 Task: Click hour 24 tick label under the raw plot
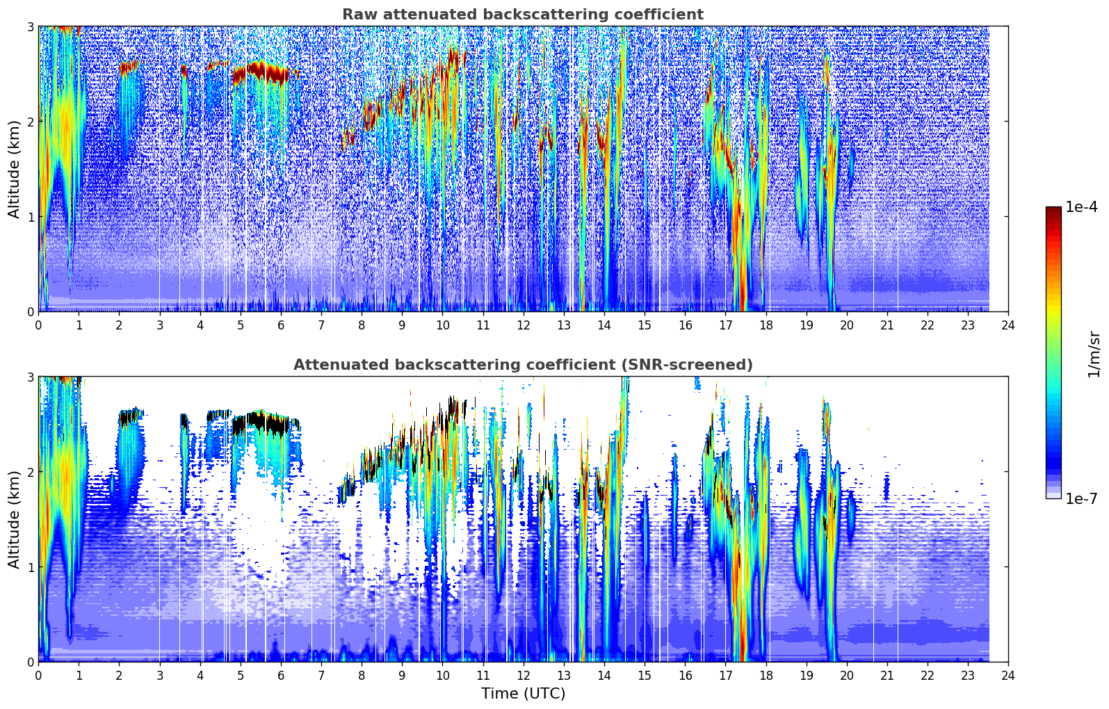pyautogui.click(x=1008, y=325)
